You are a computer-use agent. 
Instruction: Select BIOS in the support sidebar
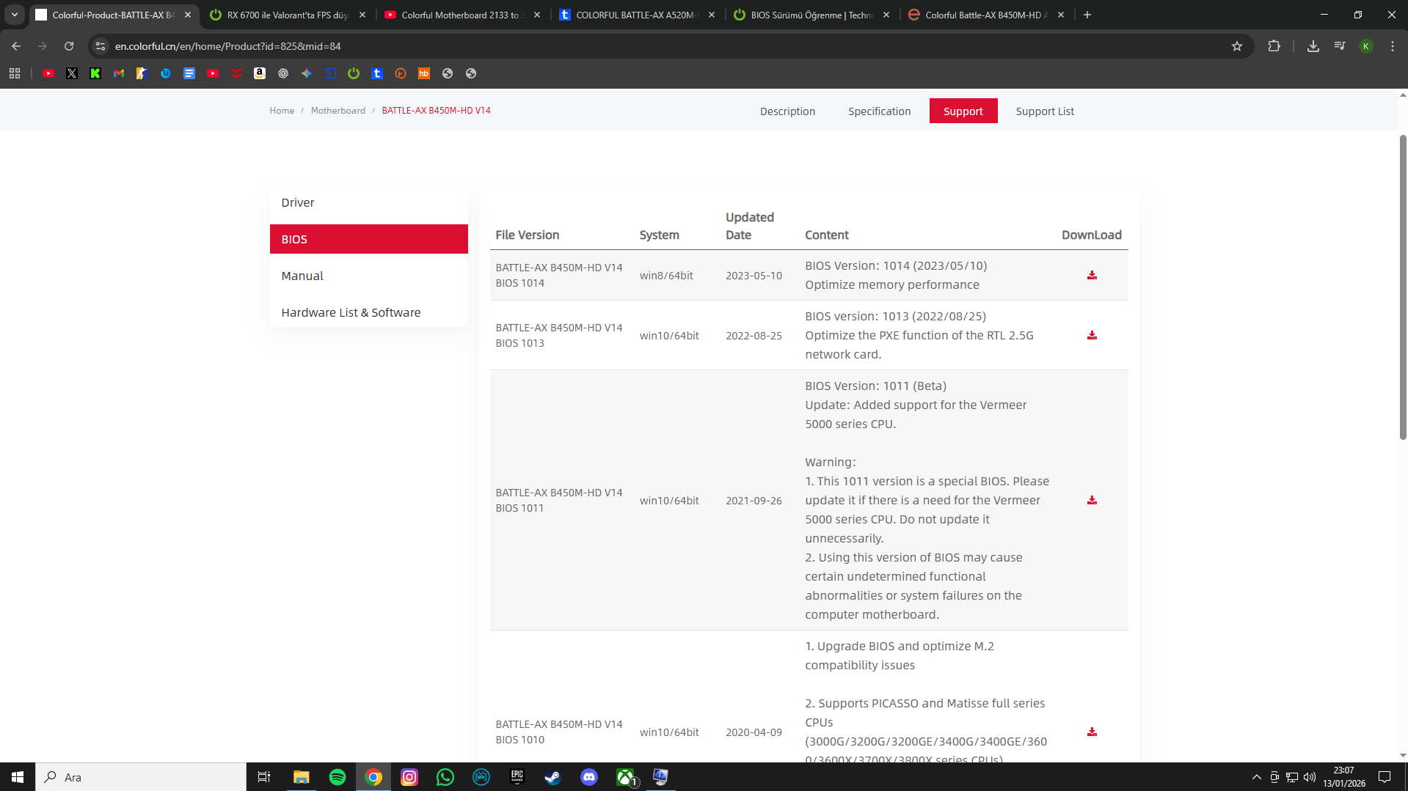click(x=369, y=239)
